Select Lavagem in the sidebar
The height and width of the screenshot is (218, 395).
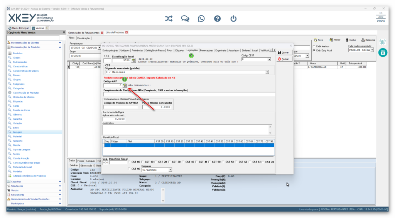17,132
